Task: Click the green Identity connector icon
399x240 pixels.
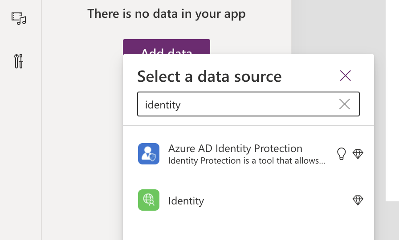Action: pyautogui.click(x=149, y=200)
